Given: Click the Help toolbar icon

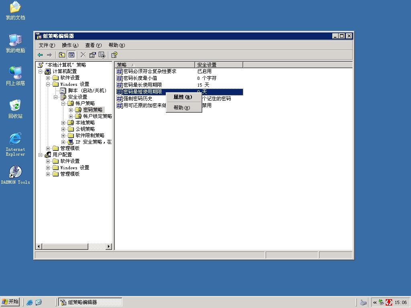Looking at the screenshot, I should point(114,55).
